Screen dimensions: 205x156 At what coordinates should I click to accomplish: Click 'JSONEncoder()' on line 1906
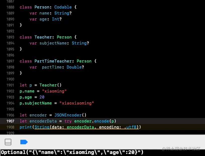pyautogui.click(x=70, y=115)
